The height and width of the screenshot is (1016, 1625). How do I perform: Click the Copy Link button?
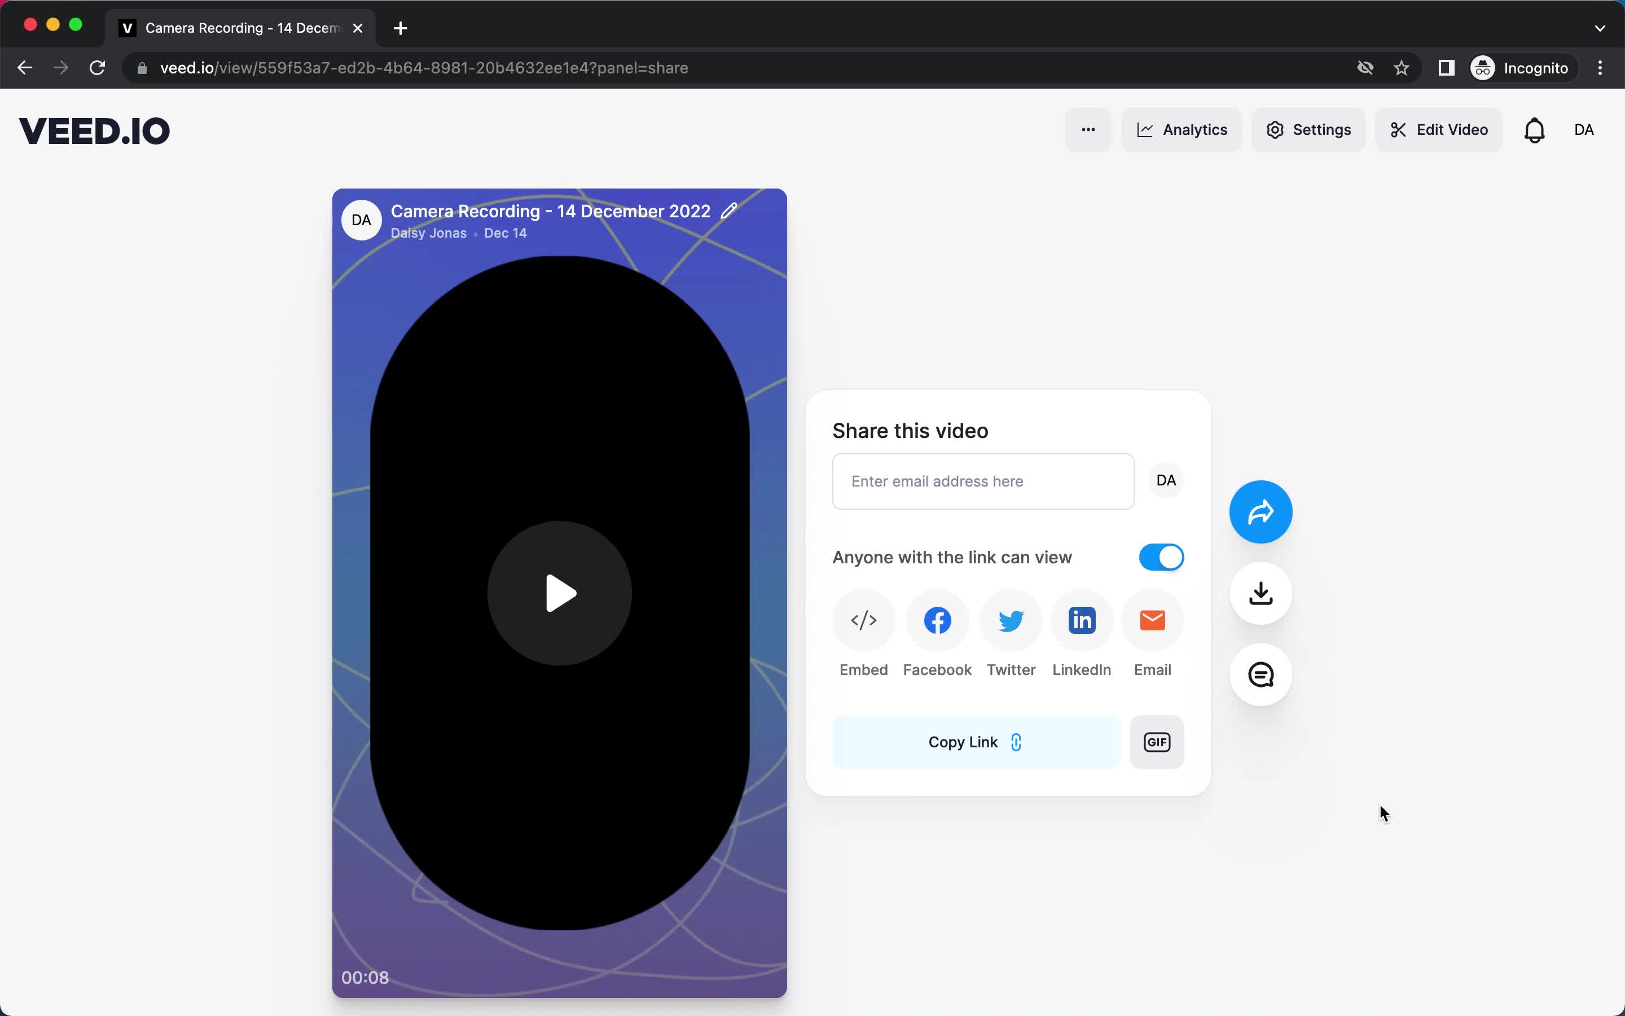tap(976, 741)
